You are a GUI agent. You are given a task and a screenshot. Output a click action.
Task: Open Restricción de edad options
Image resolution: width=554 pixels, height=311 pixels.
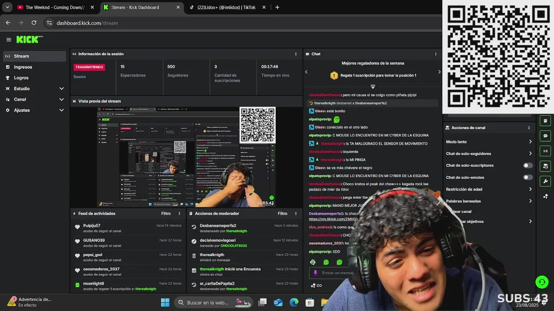click(489, 189)
